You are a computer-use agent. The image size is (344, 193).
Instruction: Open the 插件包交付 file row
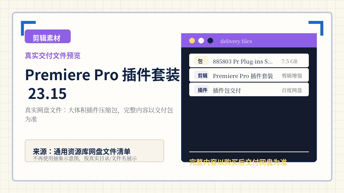coord(249,90)
